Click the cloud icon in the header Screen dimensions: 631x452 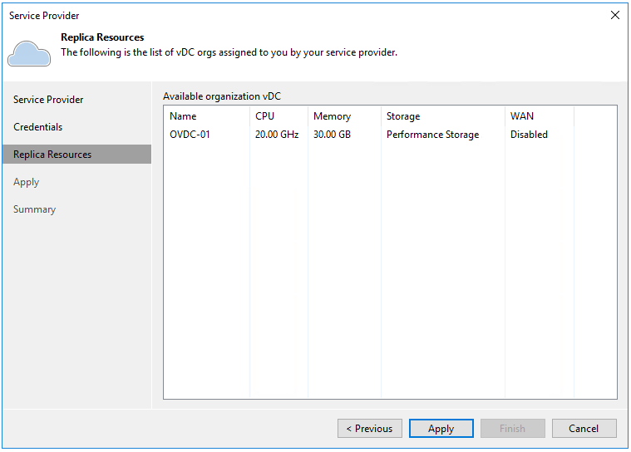[28, 52]
